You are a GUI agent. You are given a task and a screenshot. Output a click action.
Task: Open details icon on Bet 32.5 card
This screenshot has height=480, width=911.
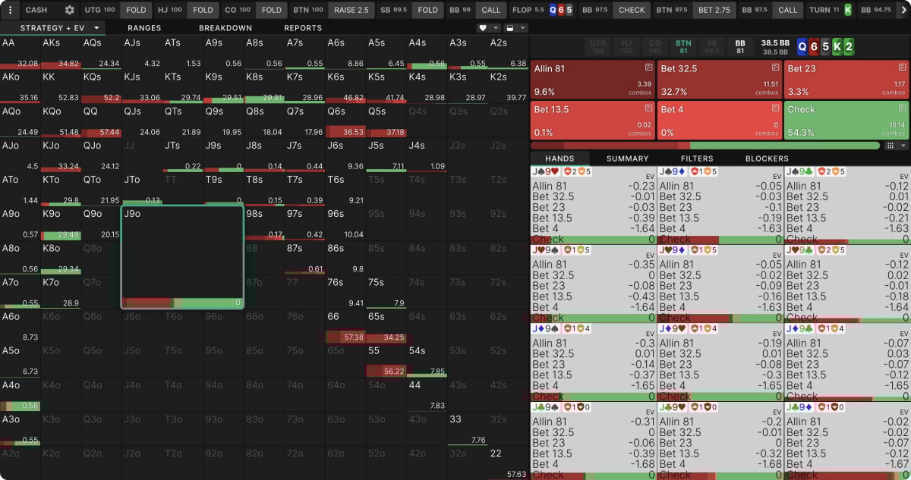click(775, 67)
